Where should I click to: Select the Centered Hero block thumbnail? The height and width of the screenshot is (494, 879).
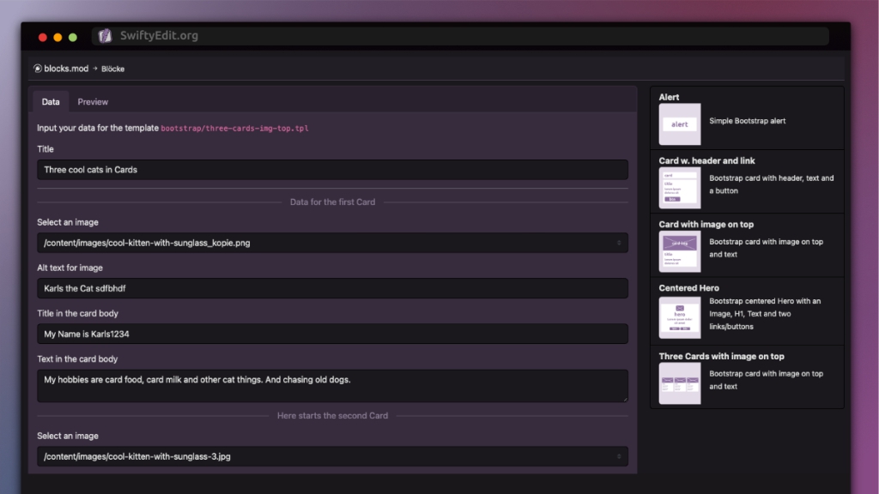coord(680,317)
